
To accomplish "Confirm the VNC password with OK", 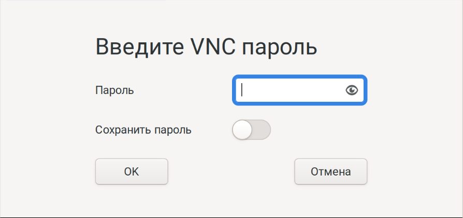I will point(132,172).
